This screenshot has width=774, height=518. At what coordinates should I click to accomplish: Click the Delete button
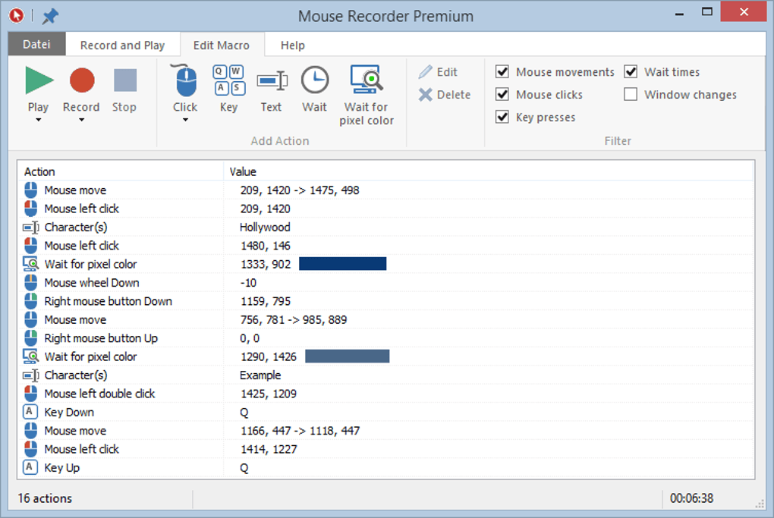(445, 95)
